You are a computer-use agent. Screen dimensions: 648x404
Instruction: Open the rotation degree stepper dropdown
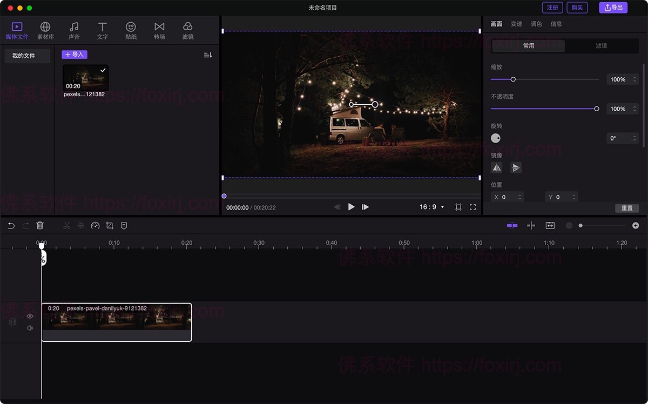(635, 138)
